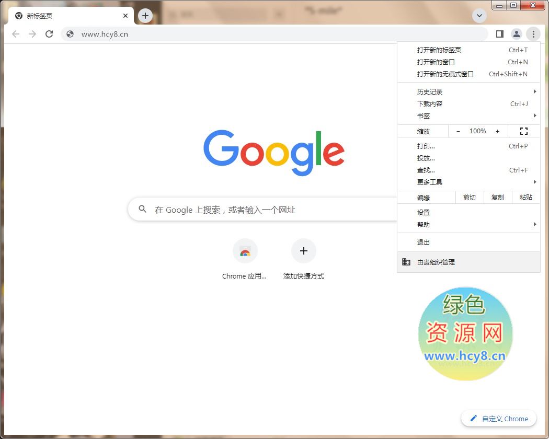Restore down the browser window
Viewport: 549px width, 439px height.
click(513, 5)
